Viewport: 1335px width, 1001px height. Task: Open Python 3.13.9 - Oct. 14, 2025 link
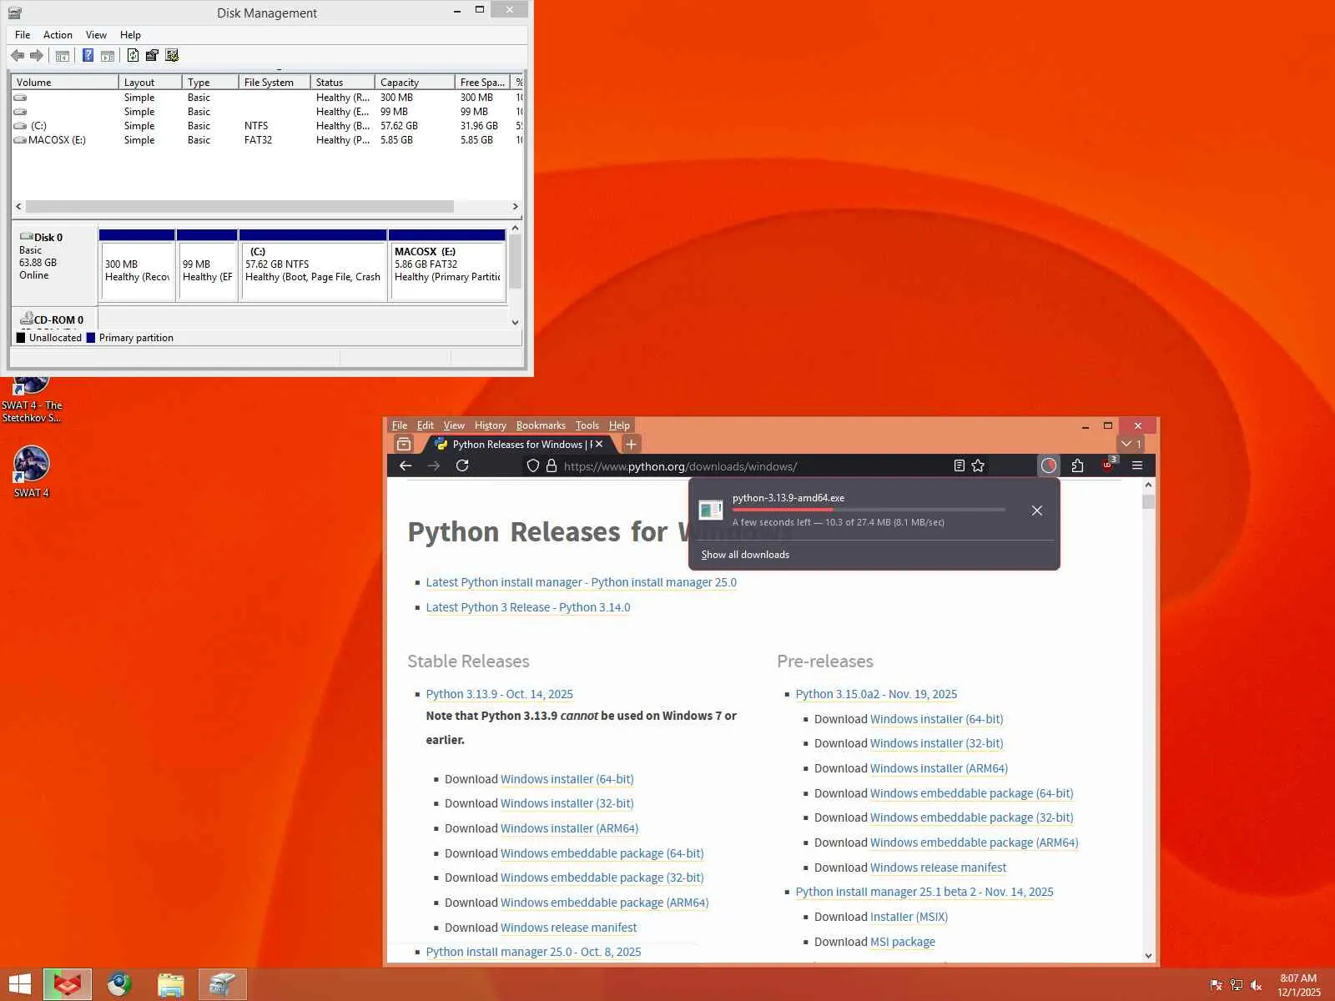(x=499, y=694)
